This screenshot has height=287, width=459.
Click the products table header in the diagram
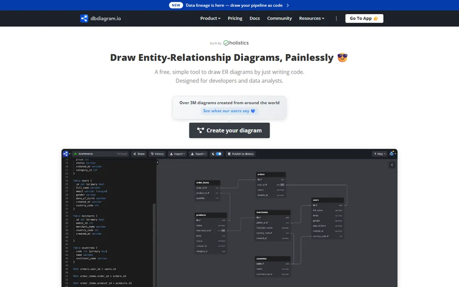[211, 215]
